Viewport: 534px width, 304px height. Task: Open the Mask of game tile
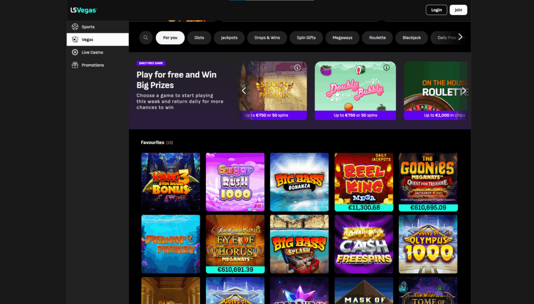pyautogui.click(x=363, y=290)
